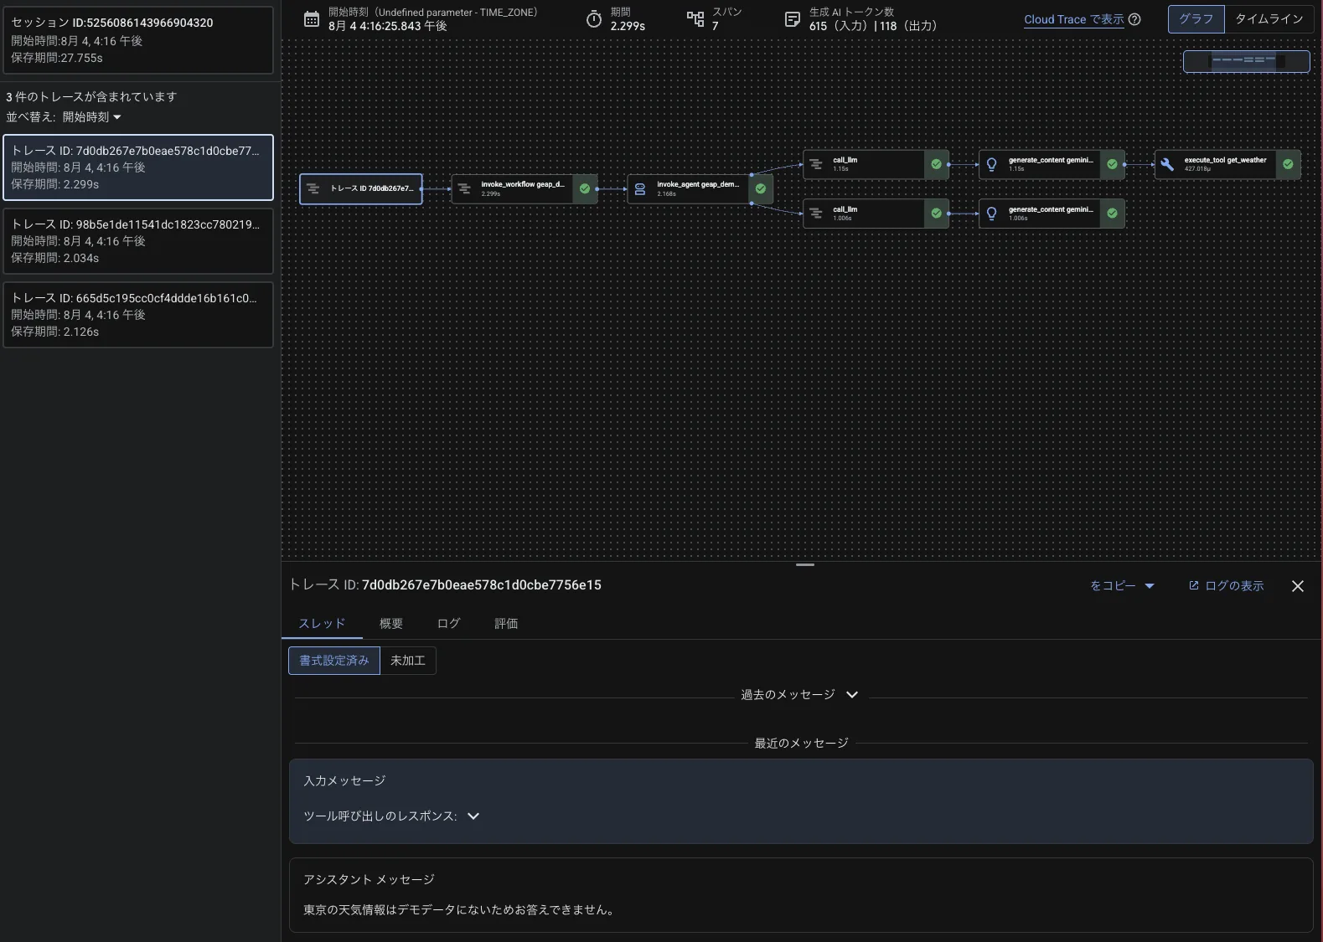Select 書式設定済み formatted view
Screen dimensions: 1323x942
click(x=334, y=661)
